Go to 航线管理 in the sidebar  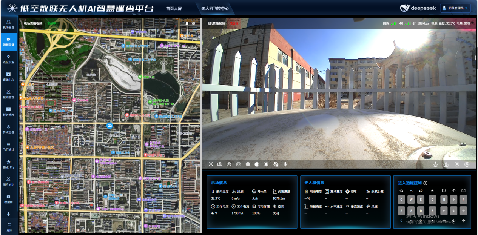(x=8, y=94)
